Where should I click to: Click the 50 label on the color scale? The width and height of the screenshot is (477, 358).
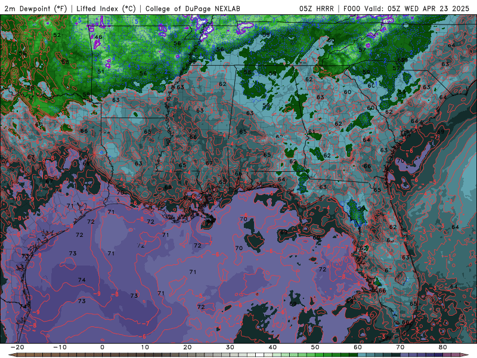(315, 347)
